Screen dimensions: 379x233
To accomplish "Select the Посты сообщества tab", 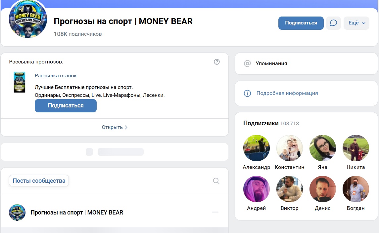I will [x=39, y=180].
